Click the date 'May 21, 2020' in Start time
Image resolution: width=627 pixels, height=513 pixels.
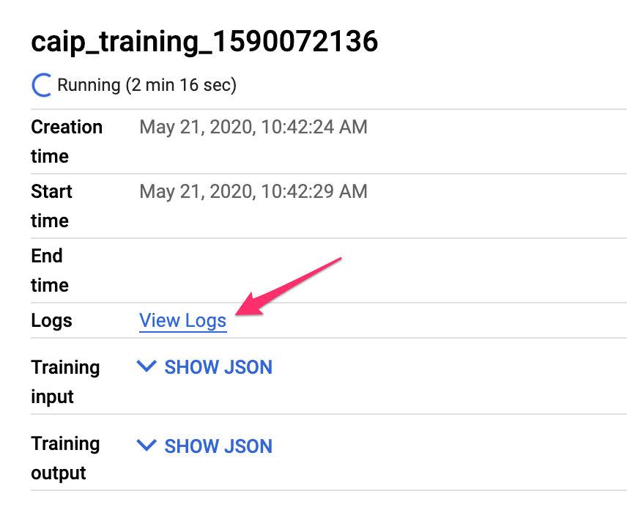tap(193, 192)
